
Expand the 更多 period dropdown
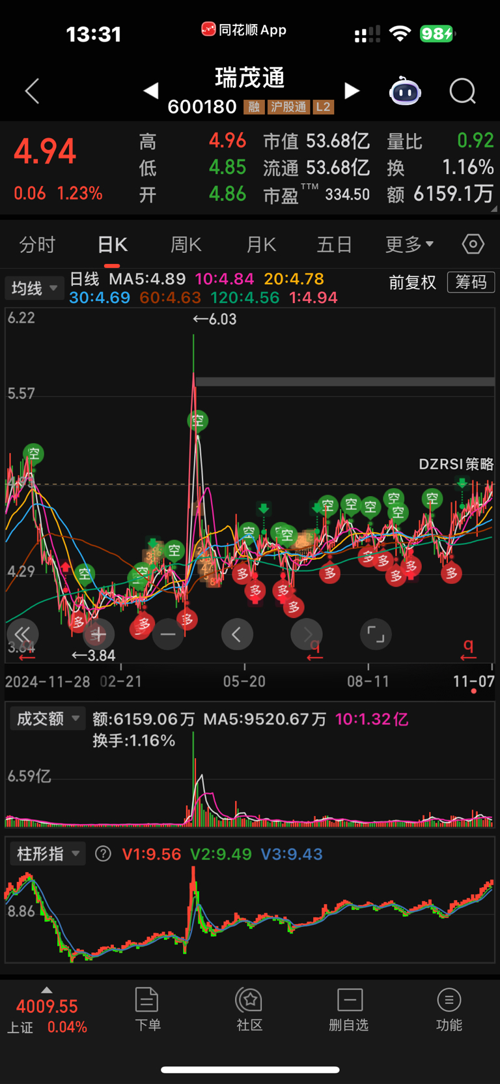click(x=410, y=244)
